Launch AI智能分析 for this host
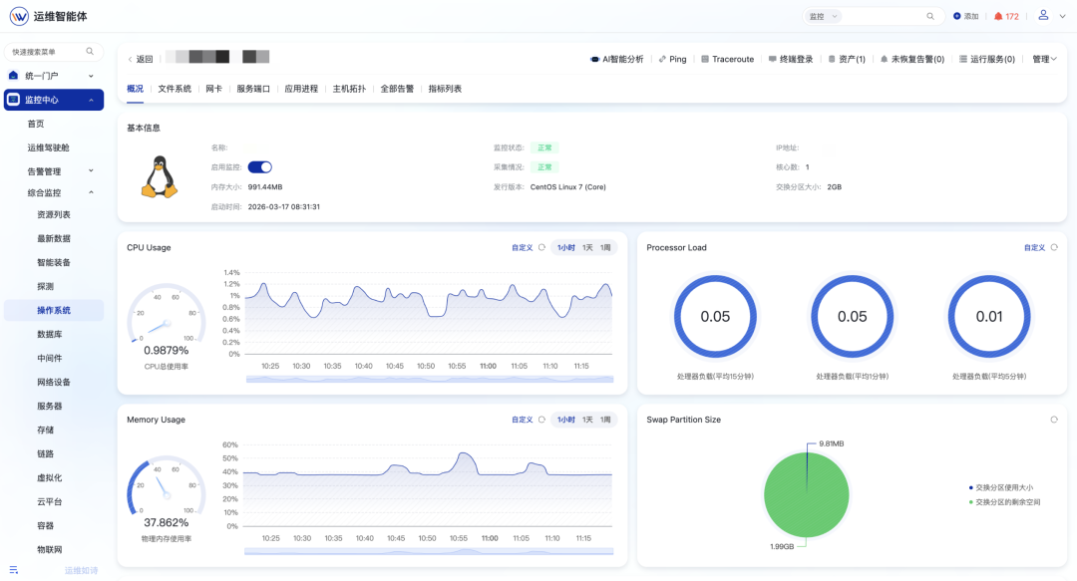 pos(617,59)
